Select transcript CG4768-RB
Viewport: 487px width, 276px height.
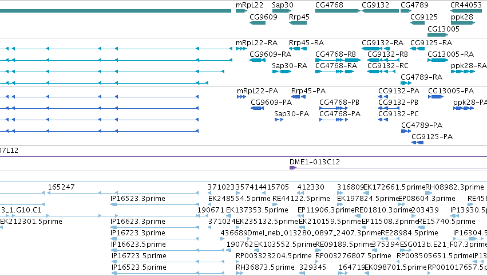335,54
